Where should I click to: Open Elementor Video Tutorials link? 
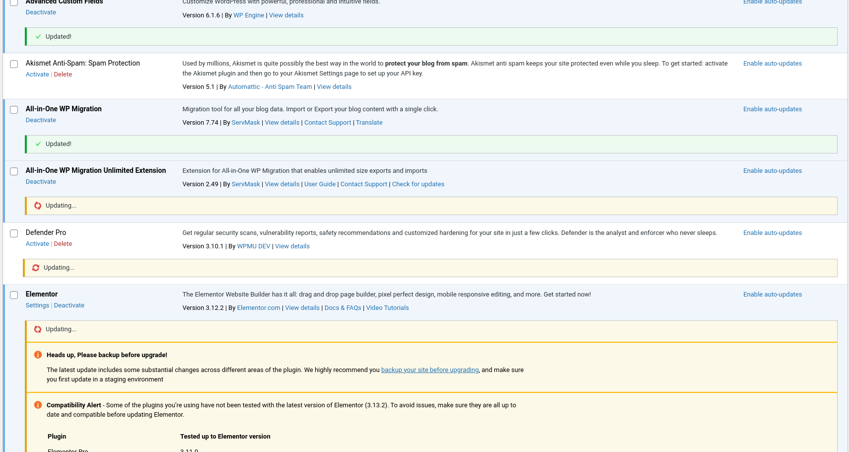click(x=387, y=308)
